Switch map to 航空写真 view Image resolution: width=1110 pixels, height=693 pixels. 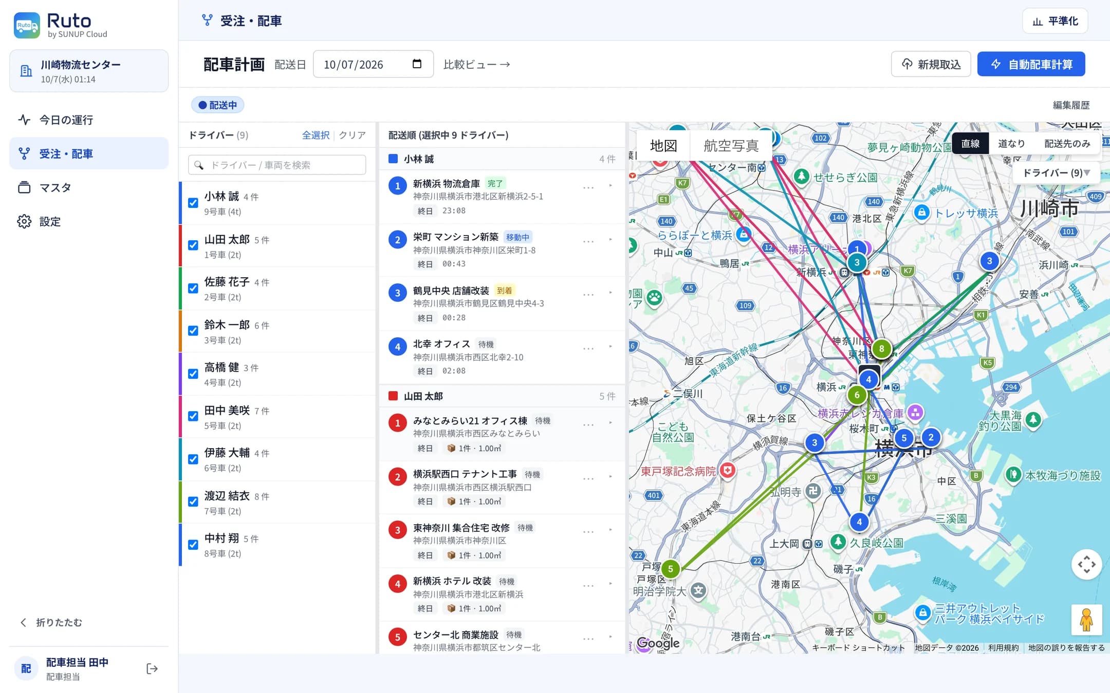coord(731,146)
